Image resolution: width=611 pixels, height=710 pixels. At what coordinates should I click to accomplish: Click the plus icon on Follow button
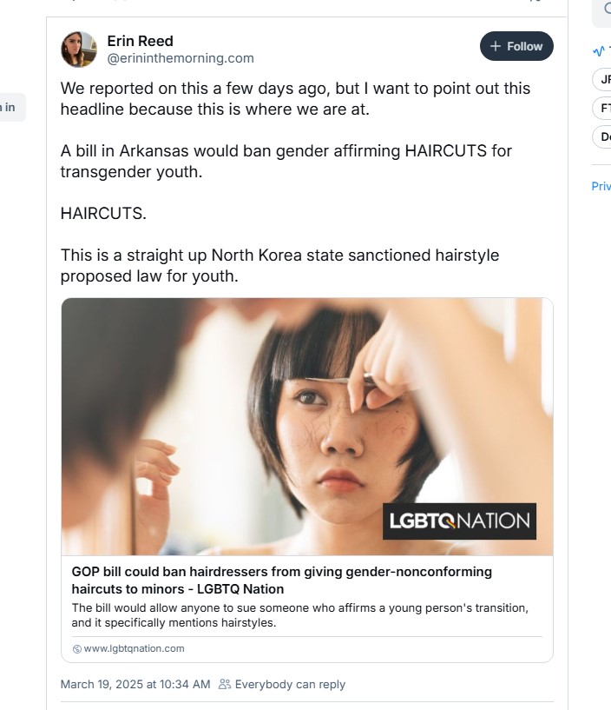(x=496, y=46)
